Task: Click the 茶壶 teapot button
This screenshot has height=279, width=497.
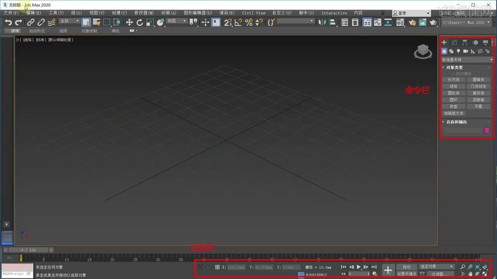Action: pos(453,106)
